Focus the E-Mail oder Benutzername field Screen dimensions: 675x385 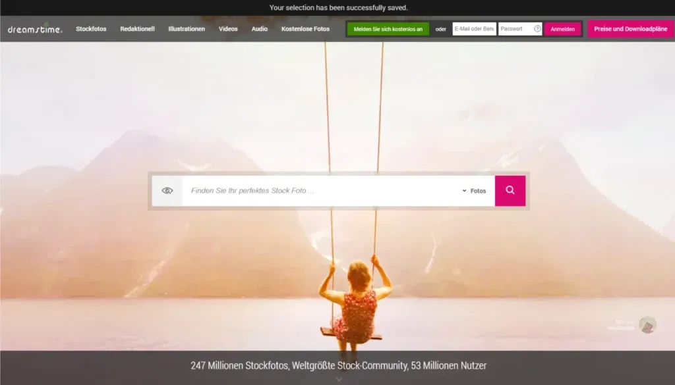click(474, 29)
